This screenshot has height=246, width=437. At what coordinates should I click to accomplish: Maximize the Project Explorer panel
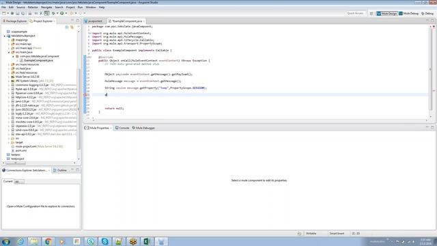coord(78,20)
